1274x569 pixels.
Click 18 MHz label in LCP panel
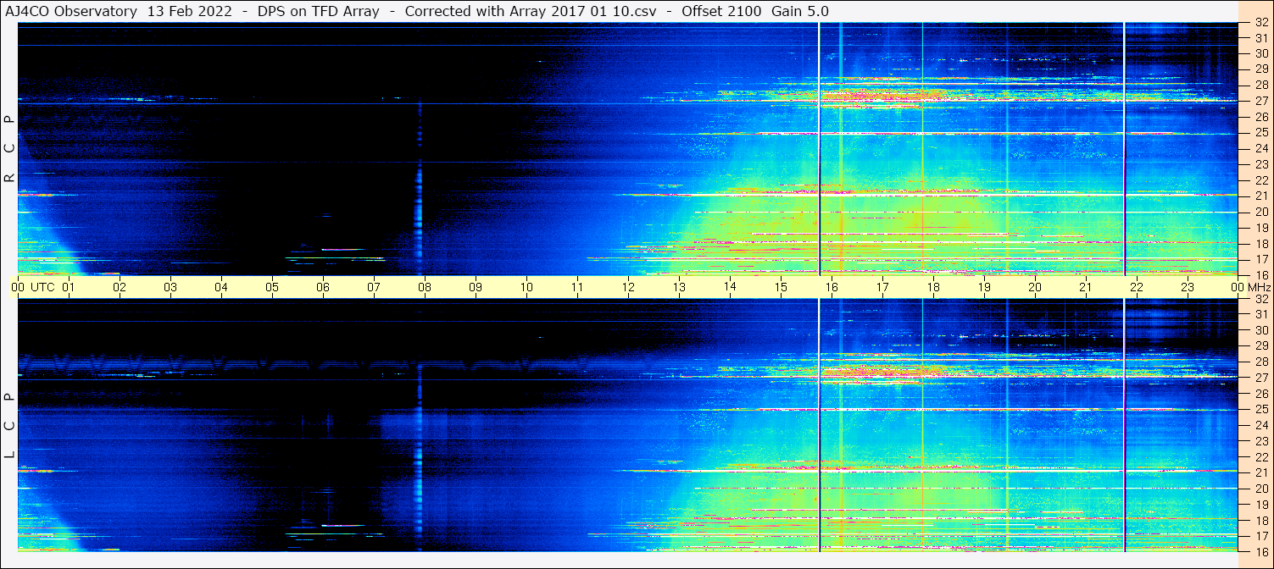[x=1260, y=521]
